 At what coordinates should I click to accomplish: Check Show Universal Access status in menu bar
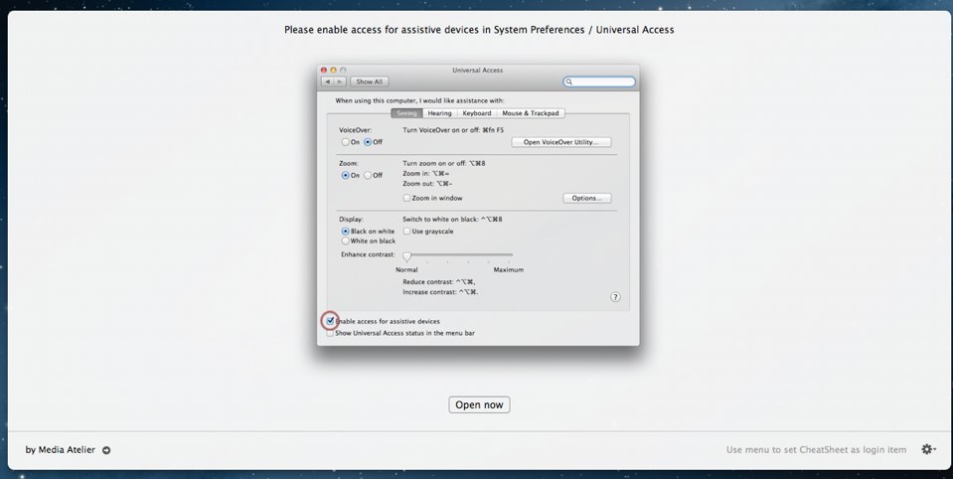[330, 333]
